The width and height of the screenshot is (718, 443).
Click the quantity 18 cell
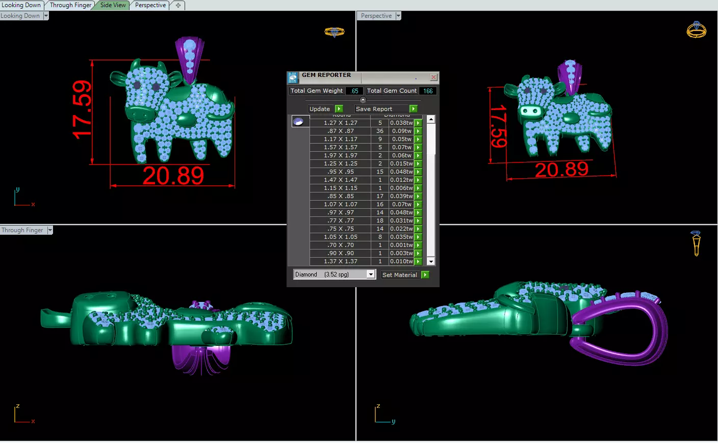click(x=380, y=220)
